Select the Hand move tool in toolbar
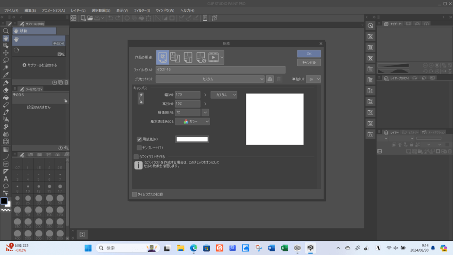 (x=6, y=38)
